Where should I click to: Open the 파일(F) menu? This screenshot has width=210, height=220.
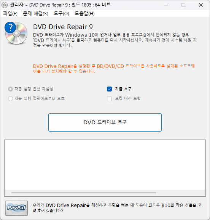point(10,14)
